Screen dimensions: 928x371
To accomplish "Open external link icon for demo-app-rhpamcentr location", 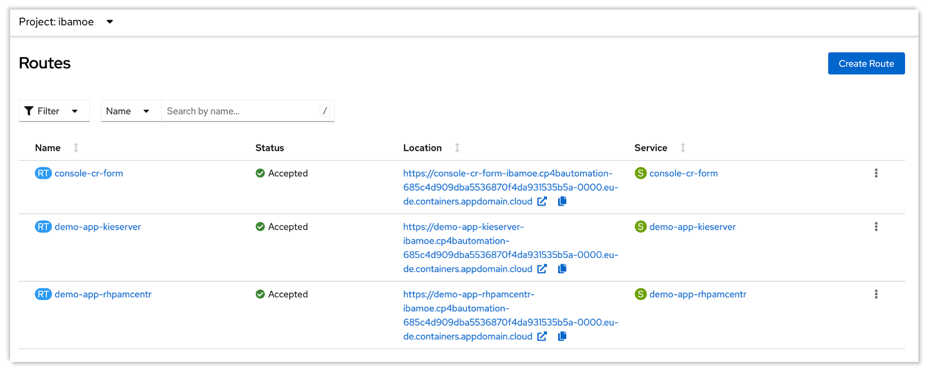I will (x=542, y=336).
